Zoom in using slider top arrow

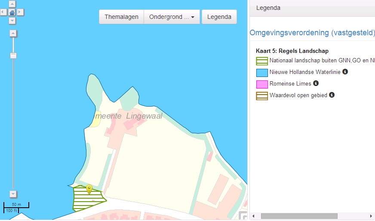pyautogui.click(x=13, y=33)
